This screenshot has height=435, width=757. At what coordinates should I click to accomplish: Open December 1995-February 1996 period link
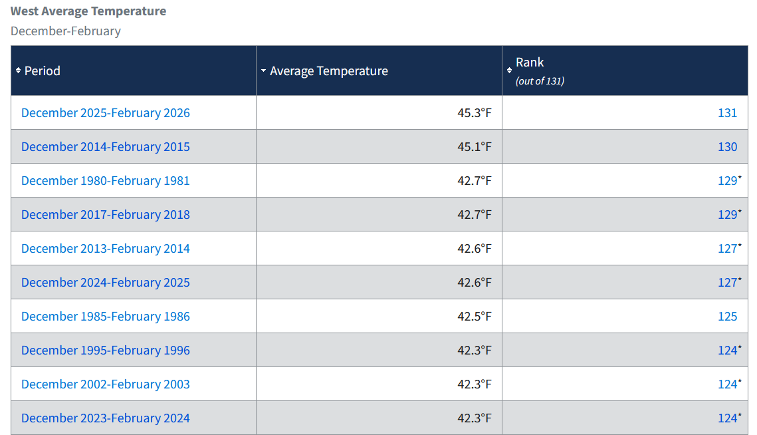click(x=106, y=351)
